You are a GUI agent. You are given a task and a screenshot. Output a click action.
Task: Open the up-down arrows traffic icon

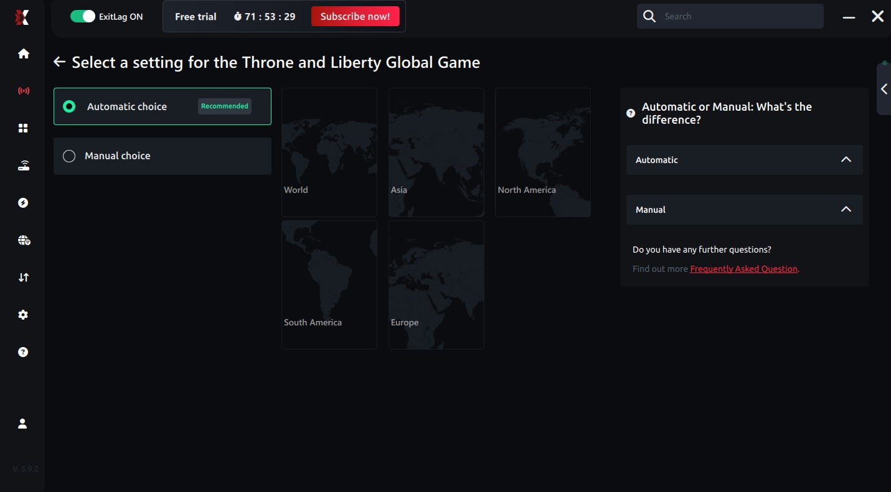point(24,277)
